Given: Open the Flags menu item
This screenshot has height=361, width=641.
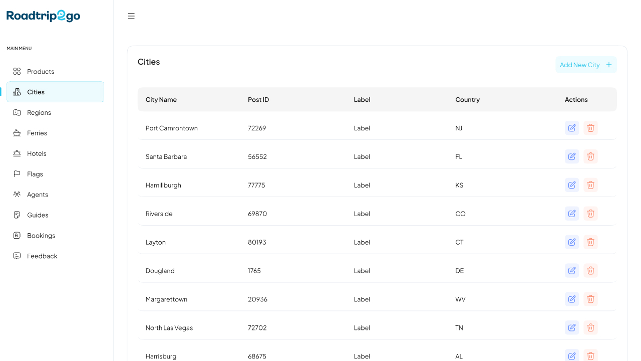Looking at the screenshot, I should point(55,174).
